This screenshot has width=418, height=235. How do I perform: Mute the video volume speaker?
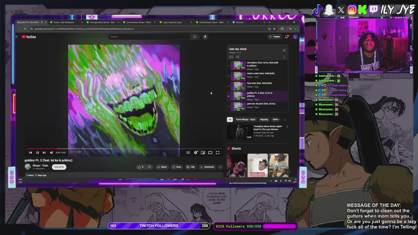click(x=51, y=152)
